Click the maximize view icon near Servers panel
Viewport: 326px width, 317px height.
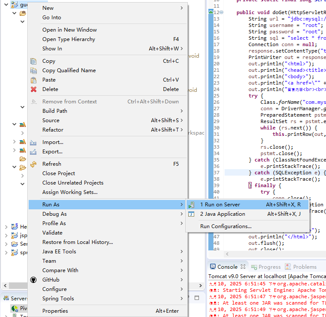pos(197,298)
